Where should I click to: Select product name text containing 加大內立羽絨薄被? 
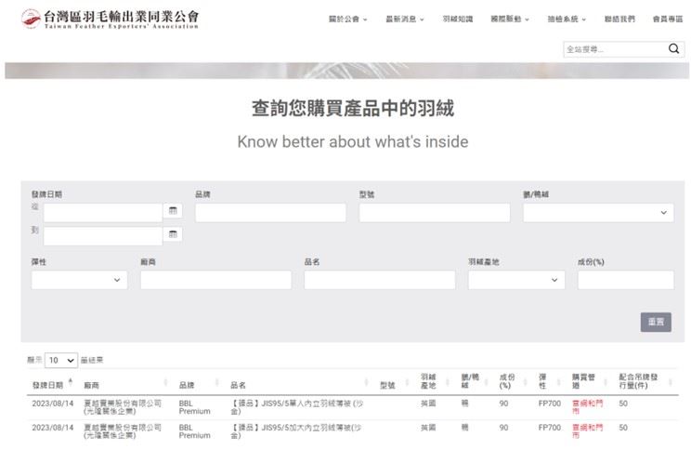pos(296,431)
